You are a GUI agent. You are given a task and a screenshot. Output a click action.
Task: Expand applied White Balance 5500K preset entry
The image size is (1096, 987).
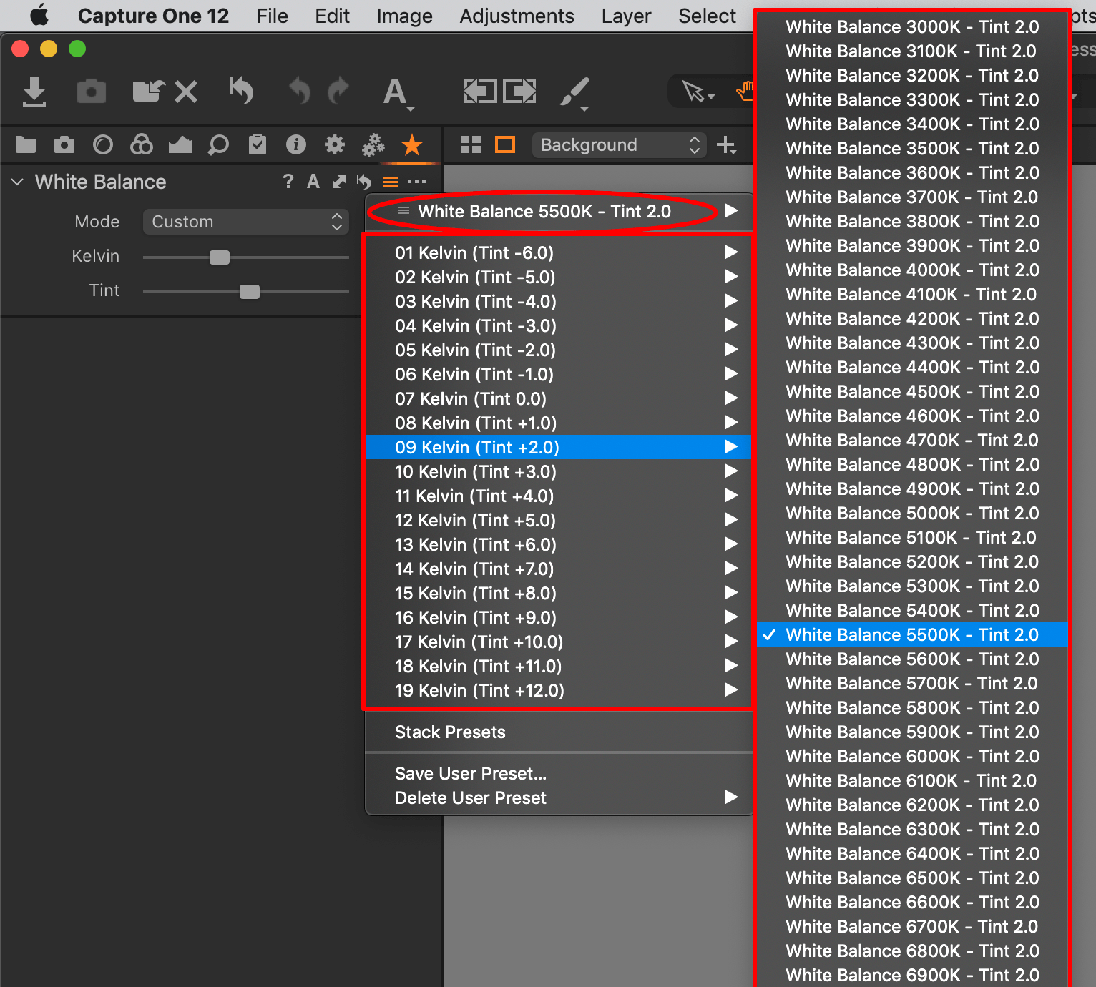click(558, 211)
